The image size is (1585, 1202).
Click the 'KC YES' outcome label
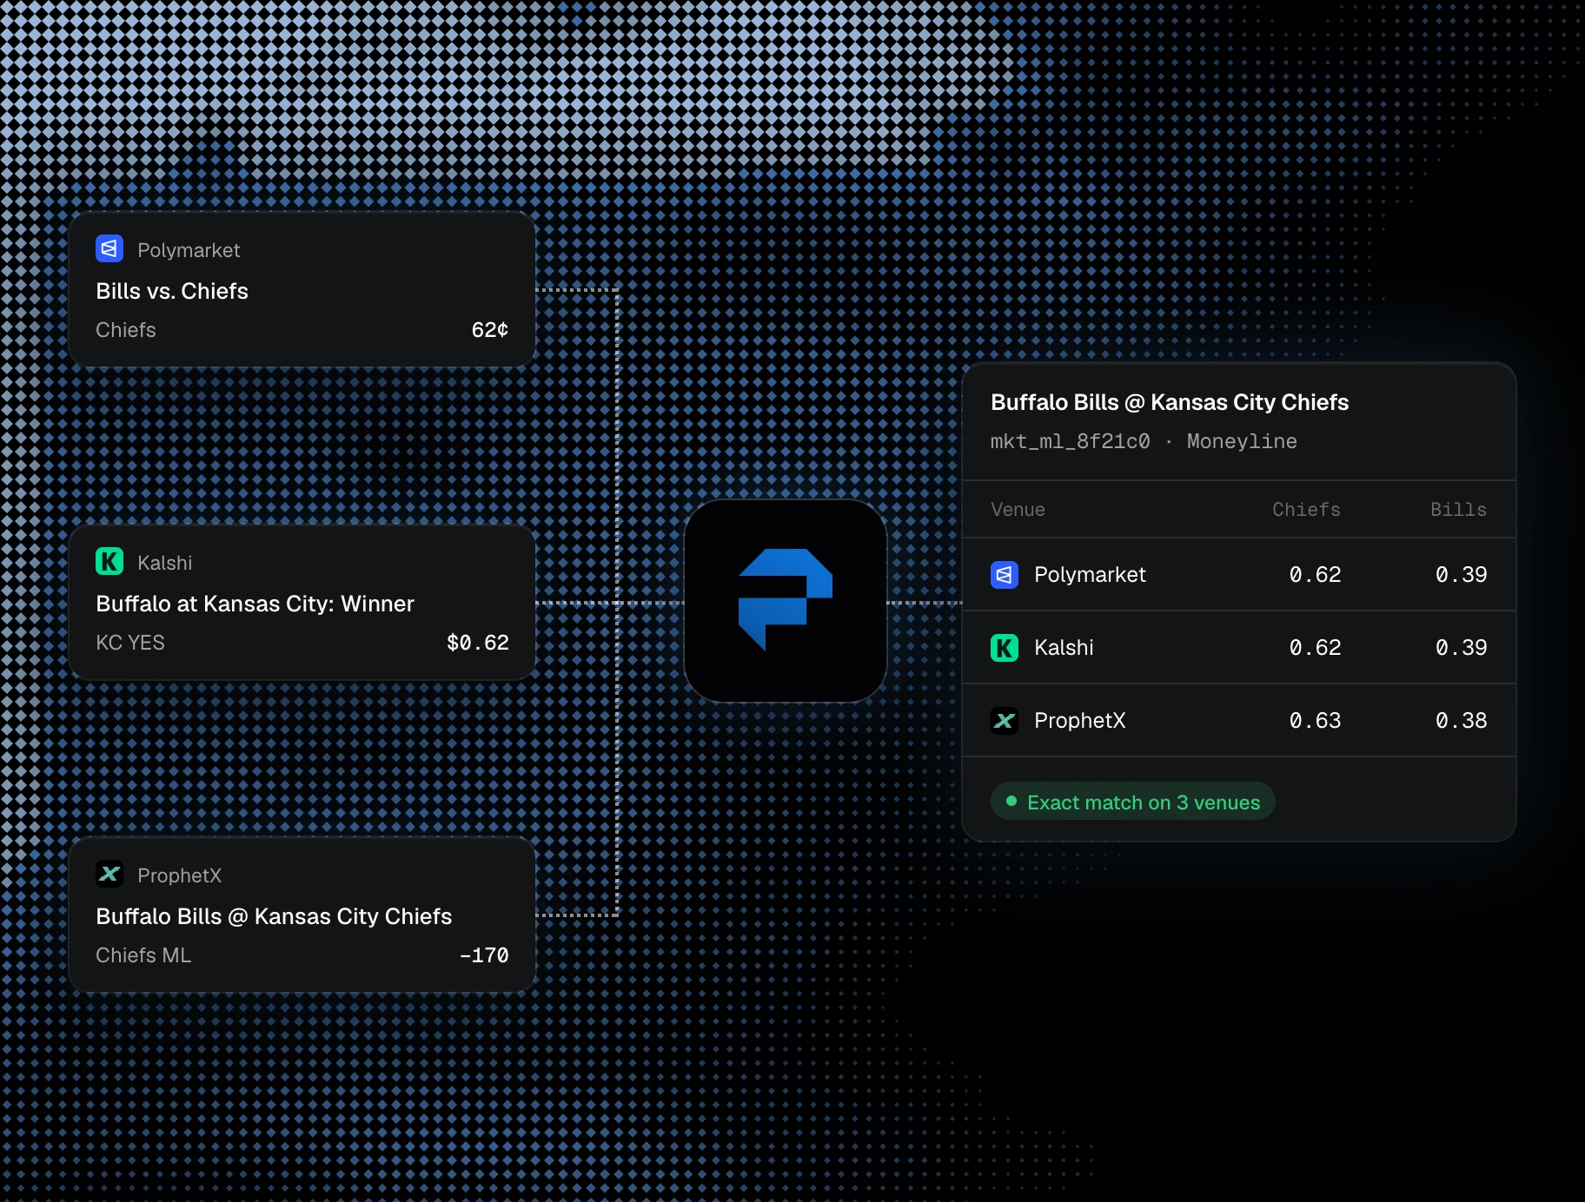[x=130, y=643]
